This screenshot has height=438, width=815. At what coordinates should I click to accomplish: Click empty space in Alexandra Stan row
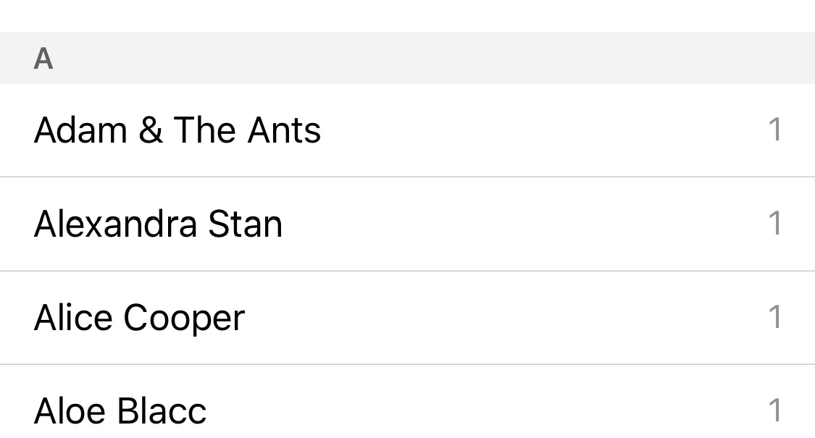pyautogui.click(x=507, y=224)
